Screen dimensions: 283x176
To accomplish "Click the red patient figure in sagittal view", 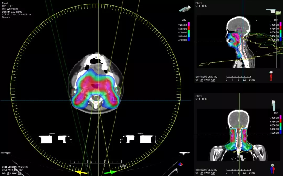I will 271,76.
